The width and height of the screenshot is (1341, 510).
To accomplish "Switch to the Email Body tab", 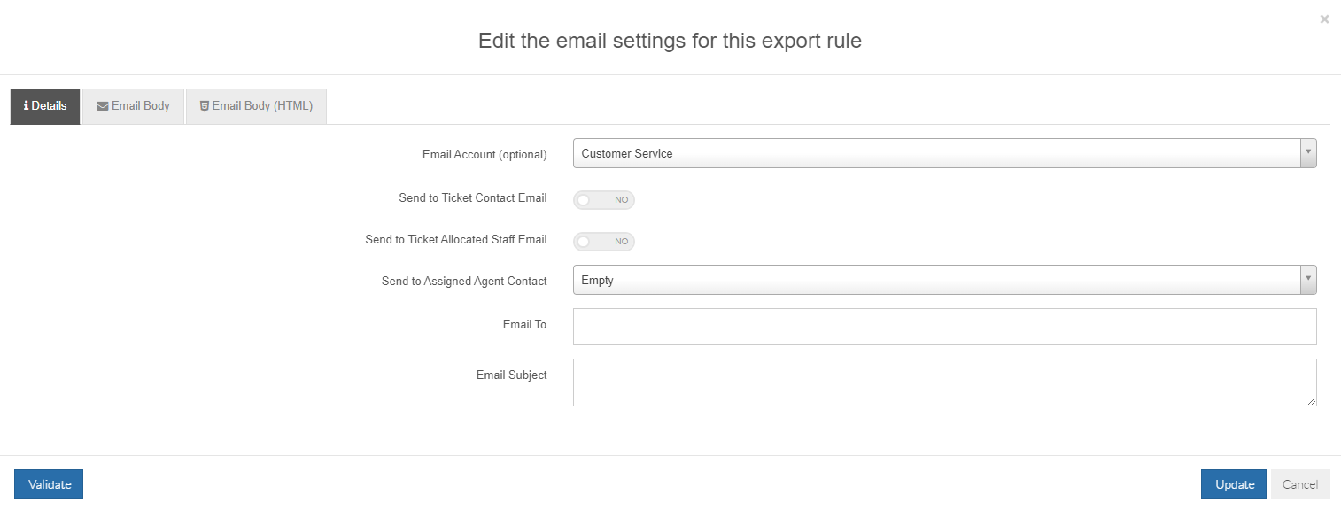I will coord(133,106).
